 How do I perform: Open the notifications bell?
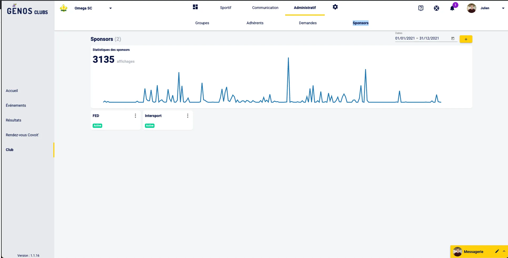(x=452, y=8)
